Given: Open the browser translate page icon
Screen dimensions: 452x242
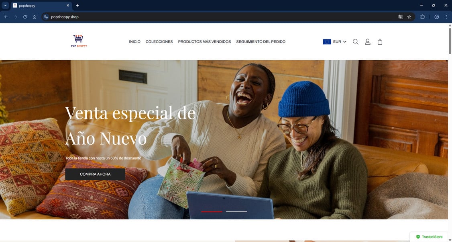Looking at the screenshot, I should pos(400,17).
